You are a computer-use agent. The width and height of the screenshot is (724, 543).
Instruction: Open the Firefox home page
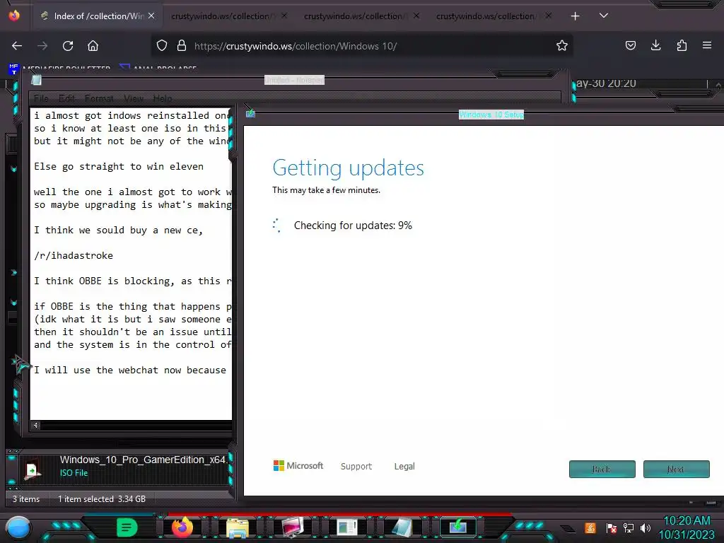tap(93, 46)
